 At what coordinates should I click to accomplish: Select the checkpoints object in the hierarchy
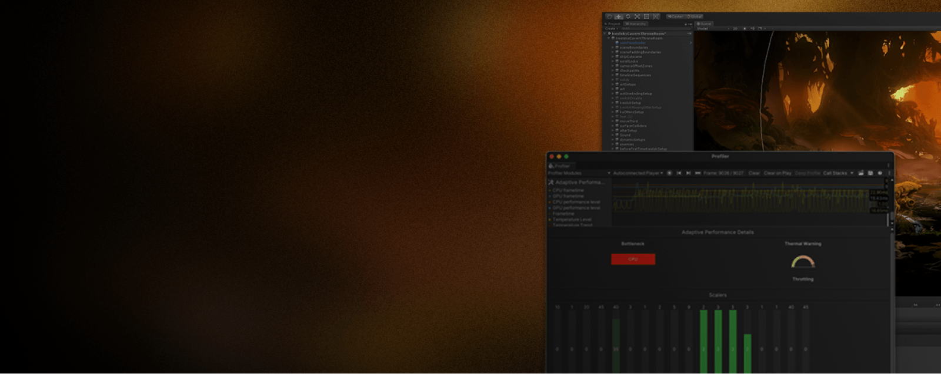click(x=629, y=70)
